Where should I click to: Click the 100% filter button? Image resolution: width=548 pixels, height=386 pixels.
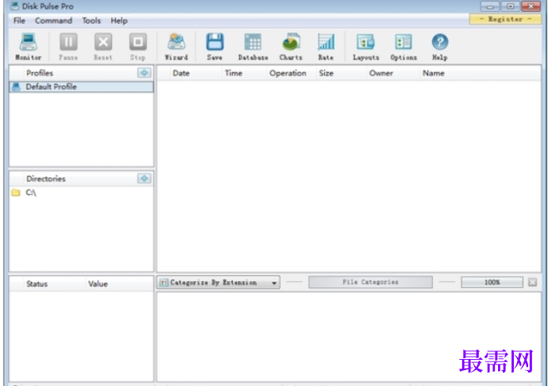(x=492, y=282)
